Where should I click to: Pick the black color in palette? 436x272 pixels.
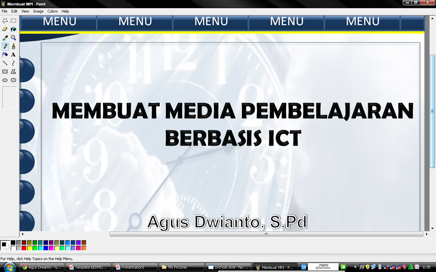pyautogui.click(x=13, y=243)
